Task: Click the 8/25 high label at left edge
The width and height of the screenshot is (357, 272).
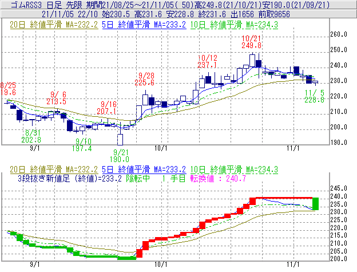Action: (8, 89)
